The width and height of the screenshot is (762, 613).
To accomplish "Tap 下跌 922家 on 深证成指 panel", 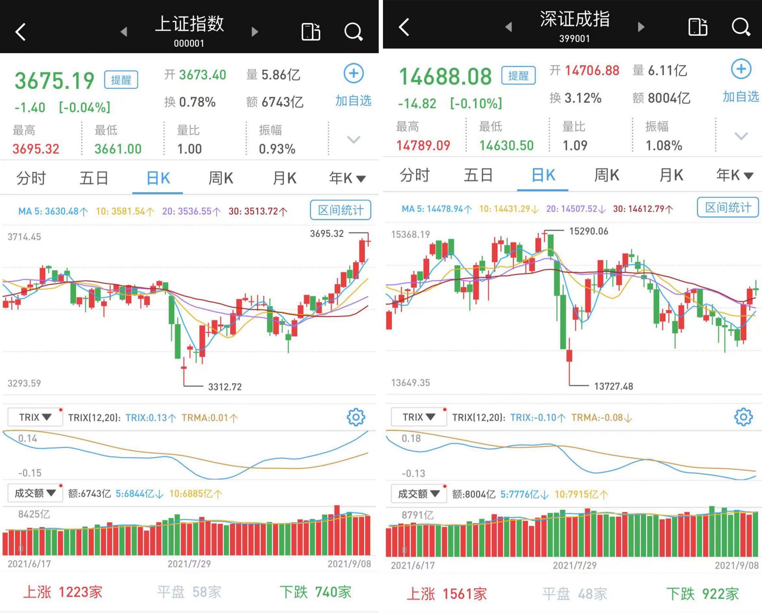I will [x=702, y=594].
